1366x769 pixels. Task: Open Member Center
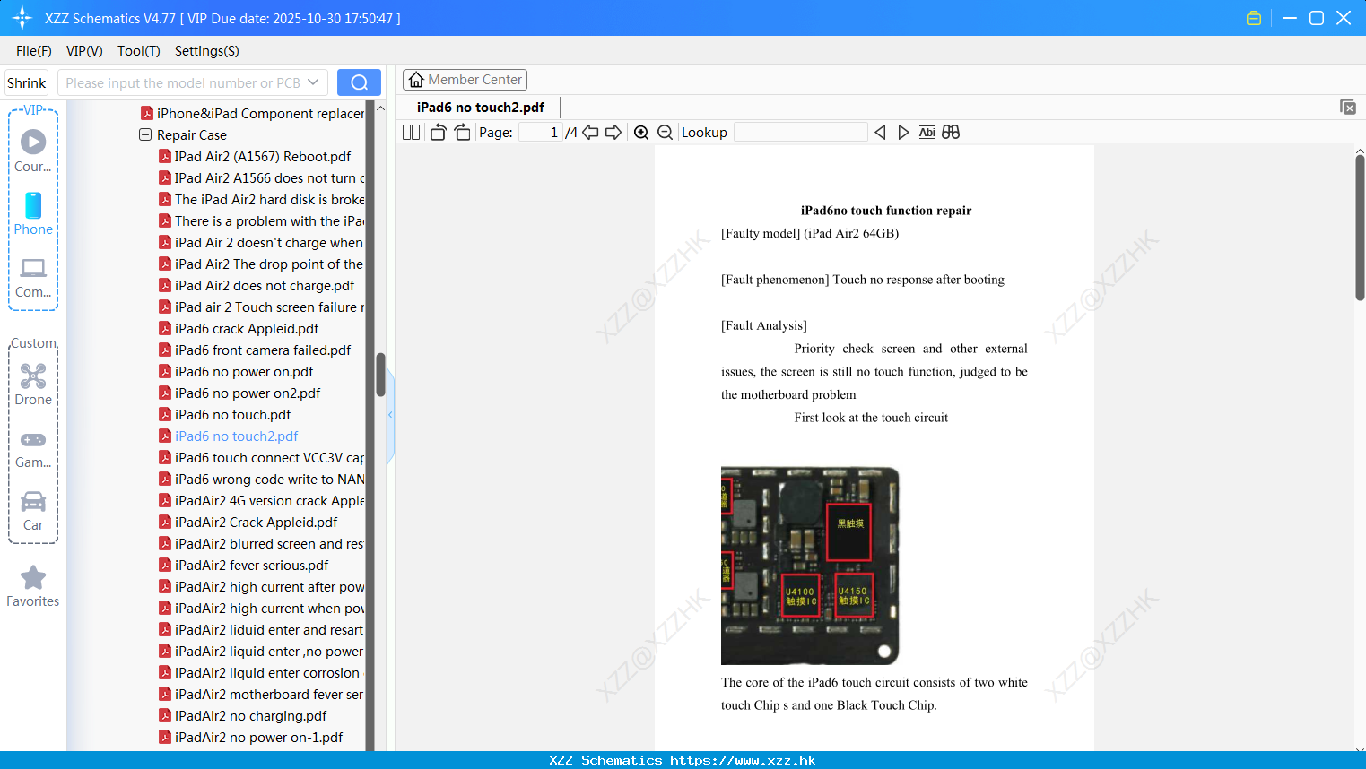coord(465,80)
